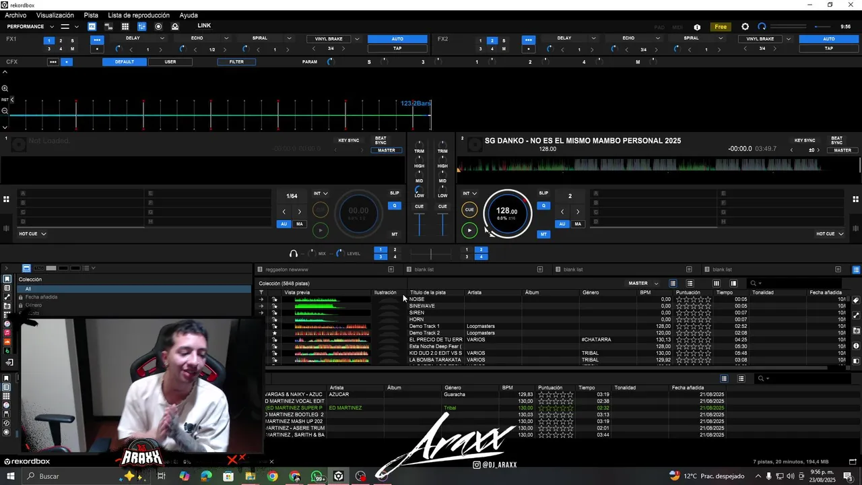Click the Free plan badge
This screenshot has height=485, width=862.
pyautogui.click(x=721, y=27)
